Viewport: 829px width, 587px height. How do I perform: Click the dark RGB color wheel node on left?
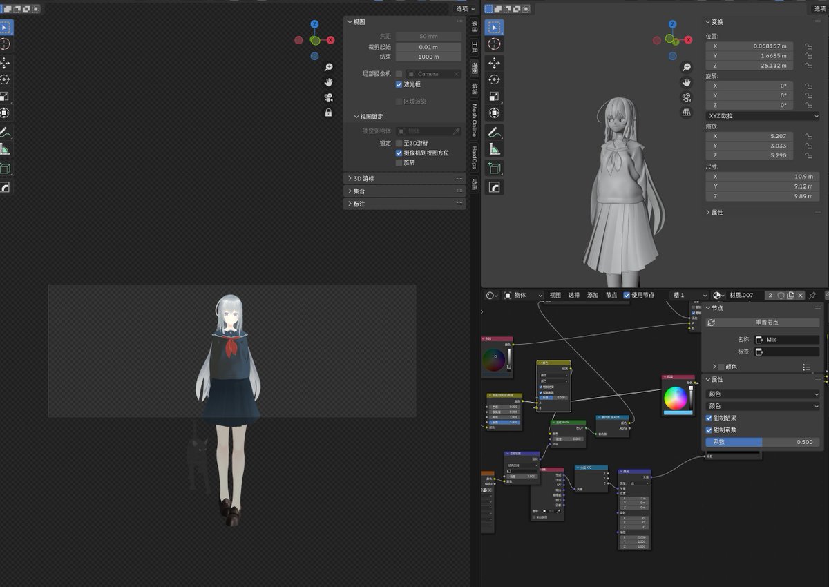[x=494, y=360]
